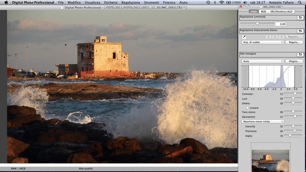Screen dimensions: 306x172
Task: Click the Sfoglia... button
Action: 294,61
